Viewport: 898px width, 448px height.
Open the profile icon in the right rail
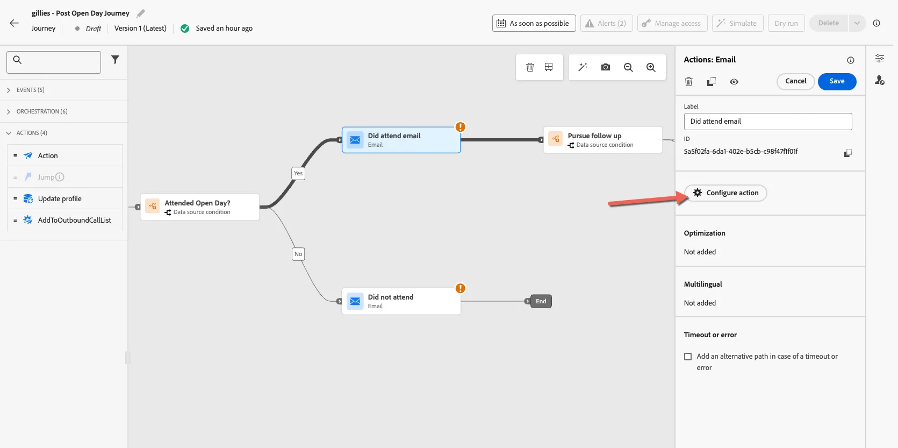pos(880,80)
